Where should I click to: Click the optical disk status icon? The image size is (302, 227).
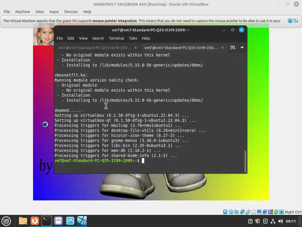[231, 212]
